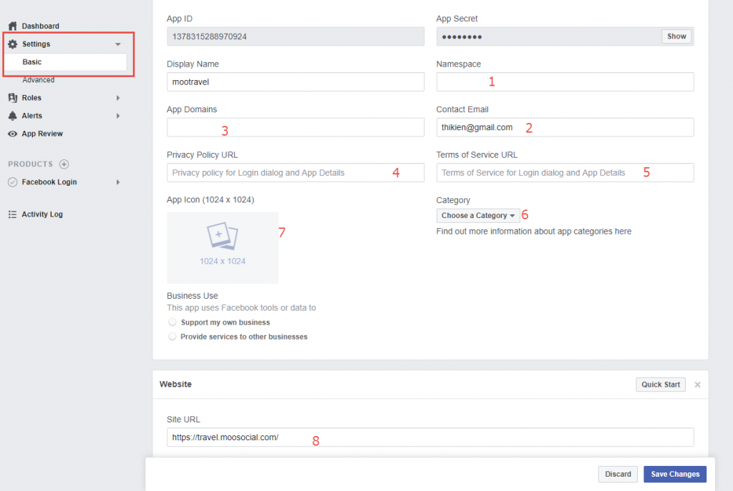Go to App Review page
This screenshot has height=491, width=733.
point(42,134)
